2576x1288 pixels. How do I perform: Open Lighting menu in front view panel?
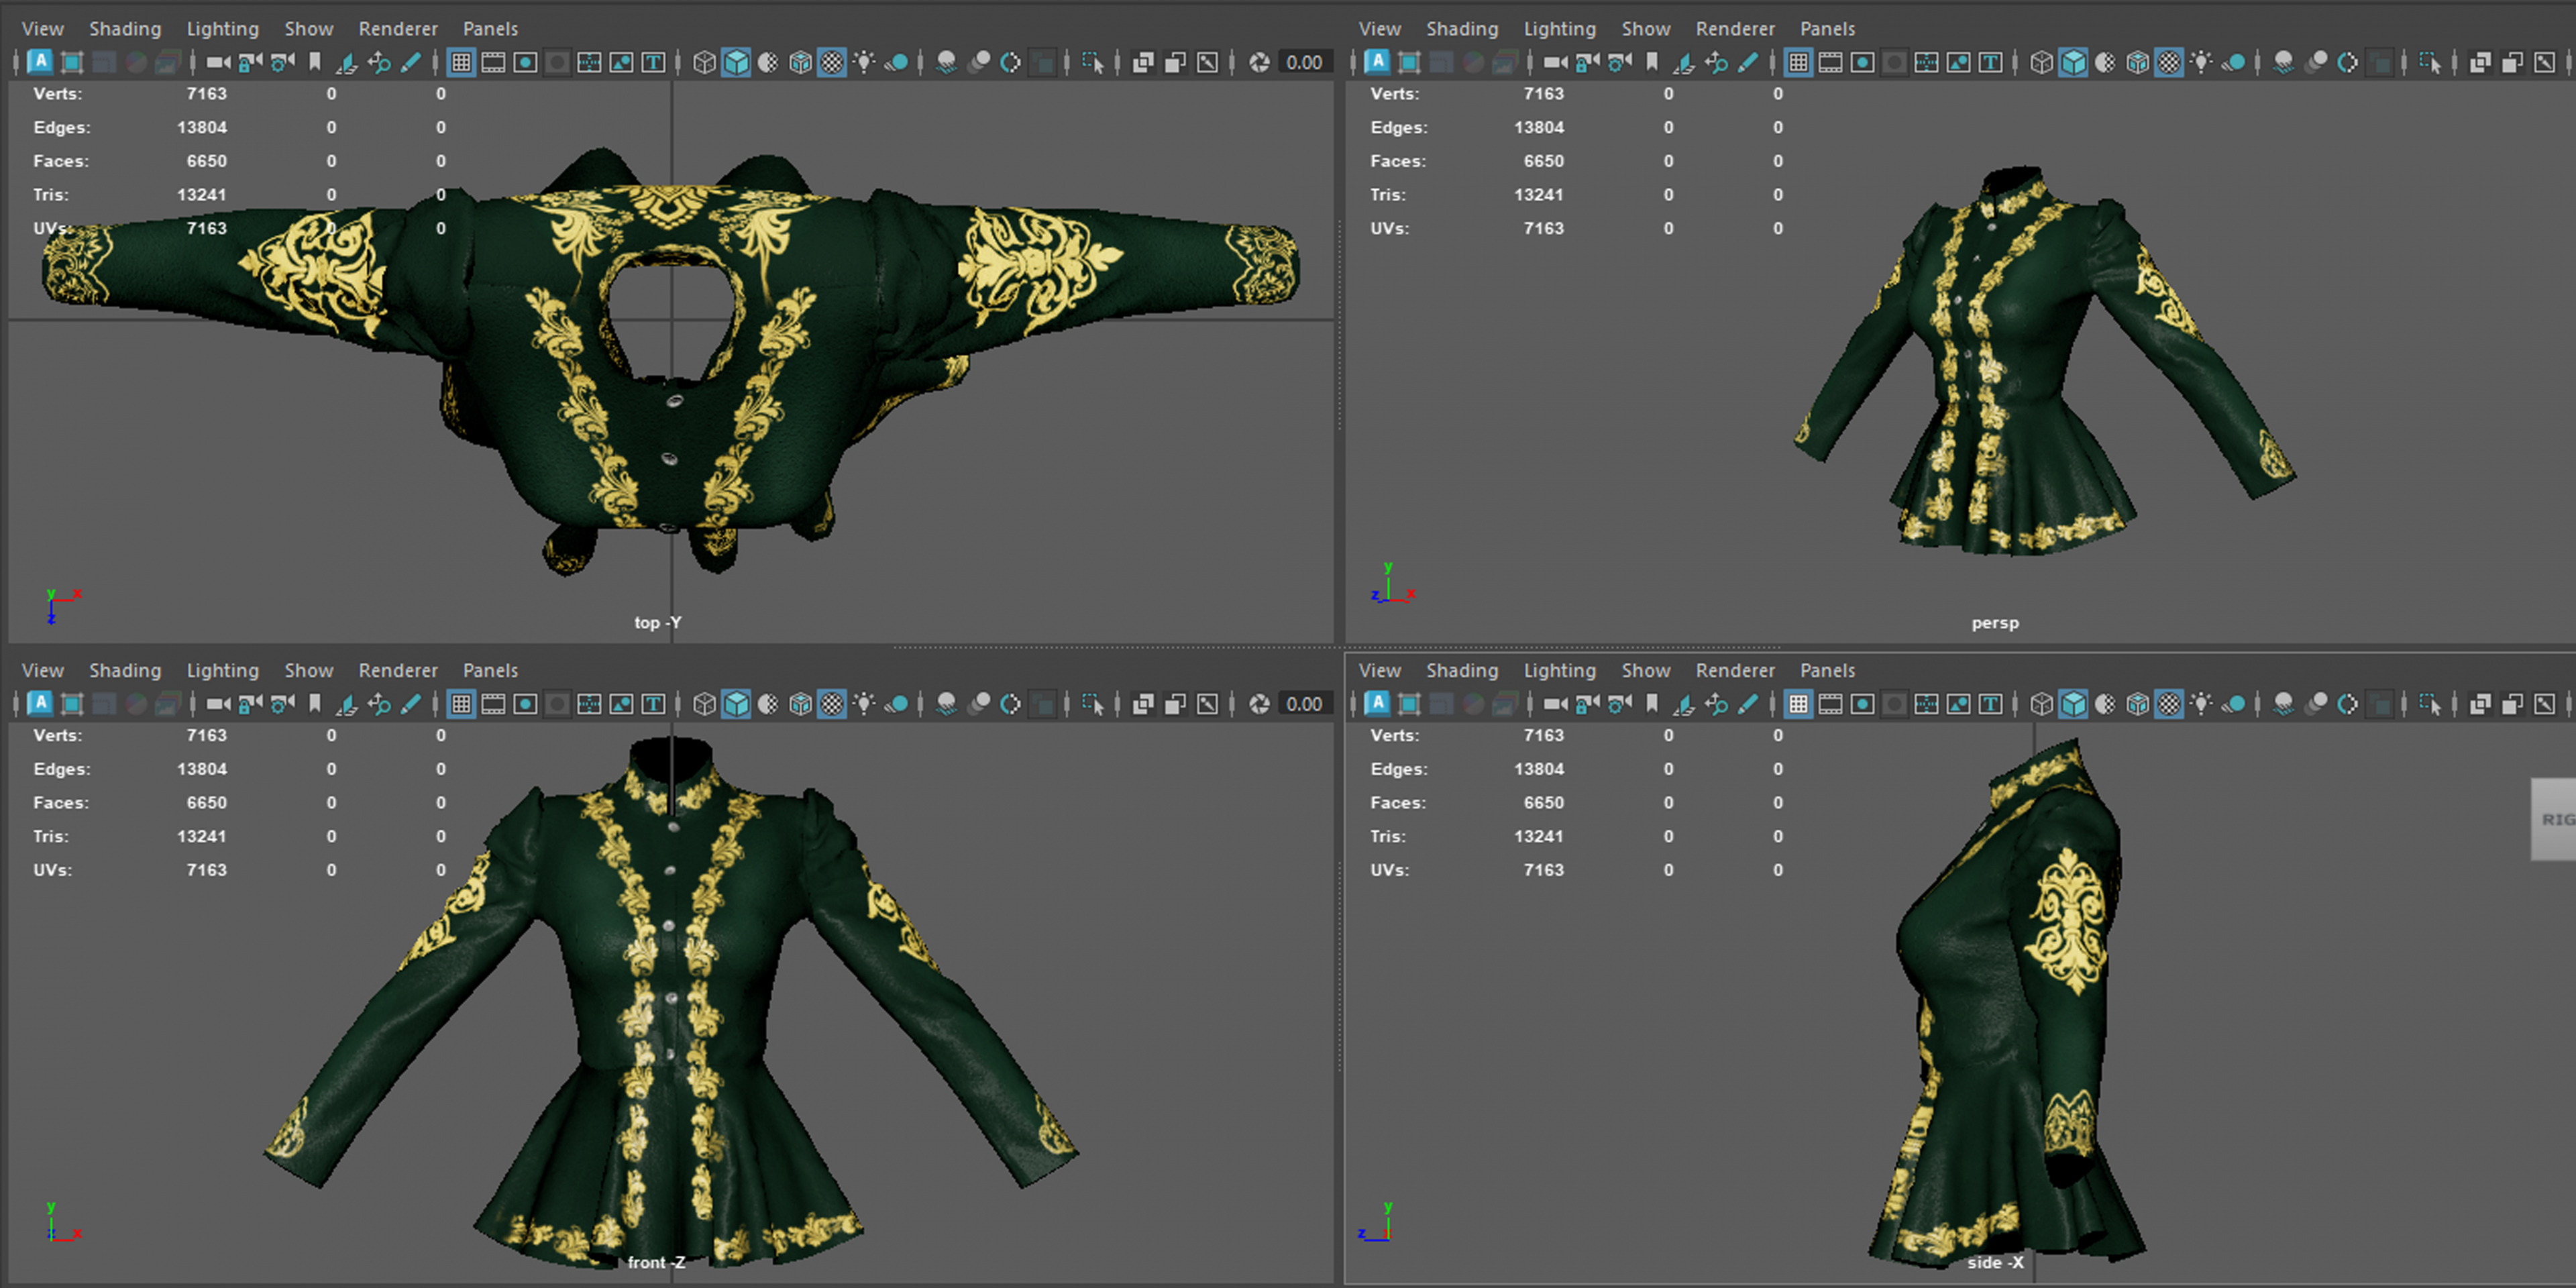coord(223,671)
